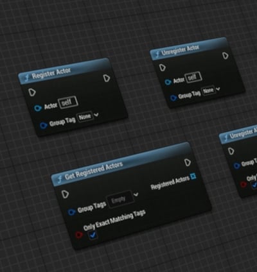Click the Register Actor output execution pin

[x=107, y=78]
